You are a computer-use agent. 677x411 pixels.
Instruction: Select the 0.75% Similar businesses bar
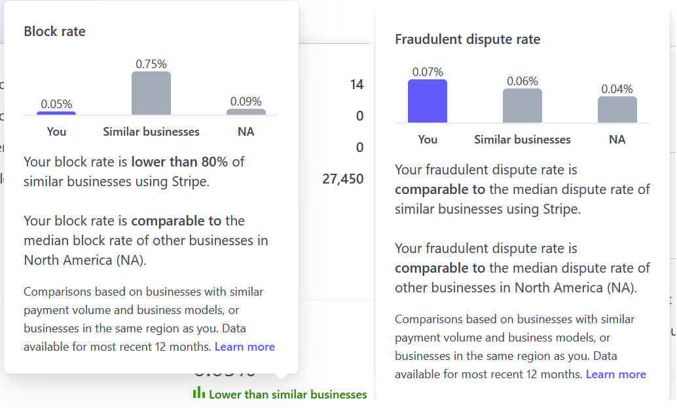pos(151,93)
